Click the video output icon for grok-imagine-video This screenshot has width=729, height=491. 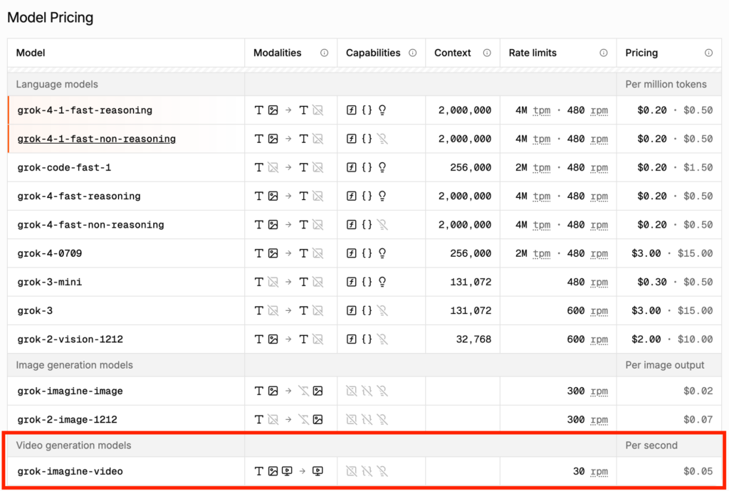[318, 471]
